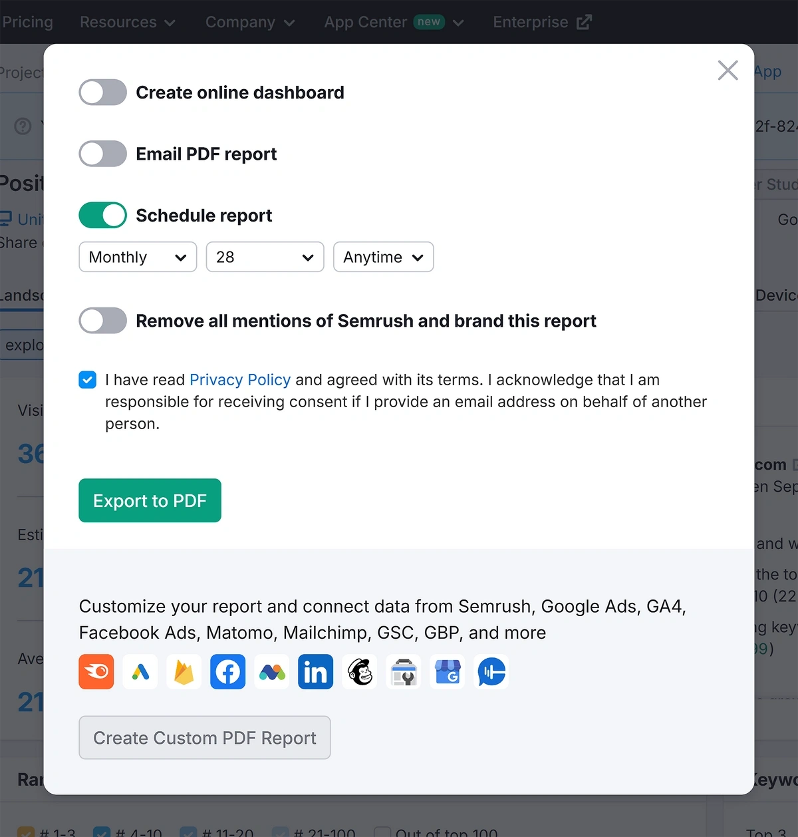The height and width of the screenshot is (837, 798).
Task: Expand the App Center menu
Action: 394,22
